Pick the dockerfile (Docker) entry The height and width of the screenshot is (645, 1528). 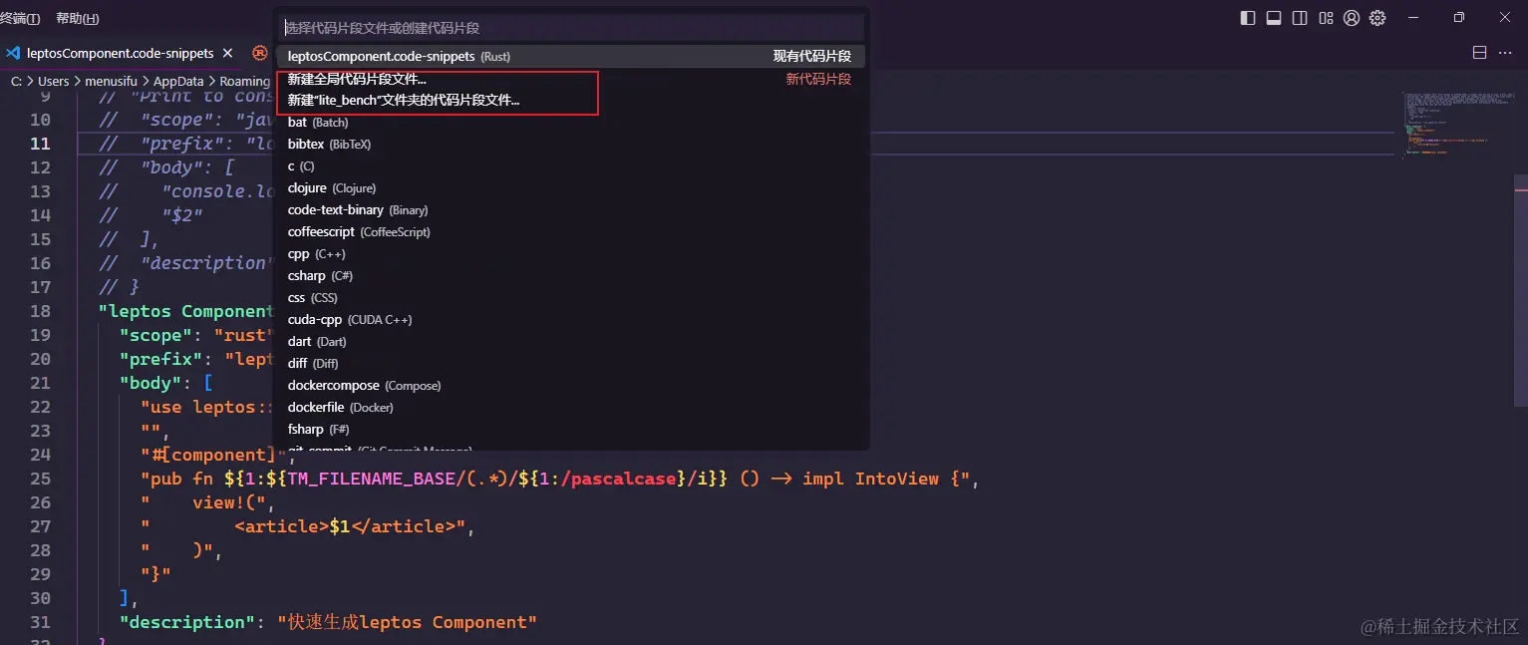[570, 408]
